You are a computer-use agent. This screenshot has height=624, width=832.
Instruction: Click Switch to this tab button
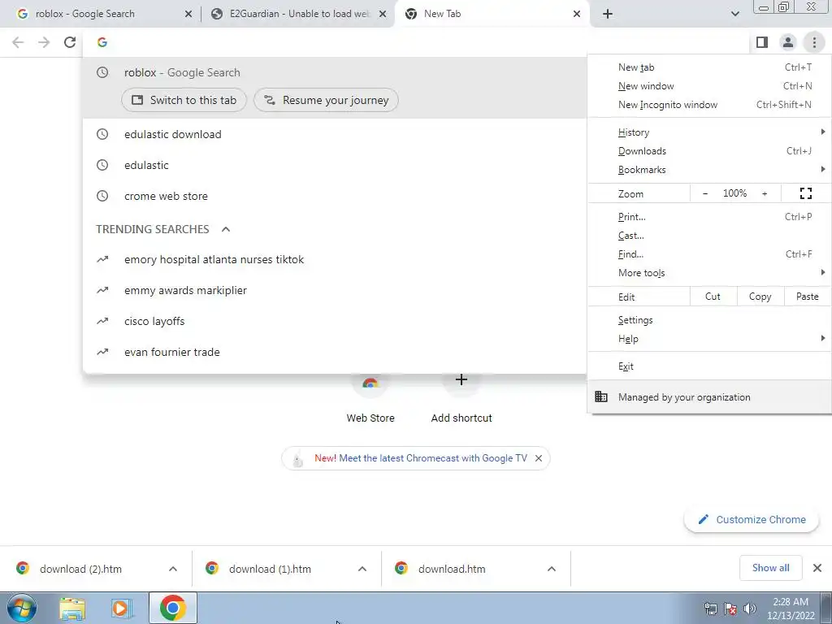184,100
